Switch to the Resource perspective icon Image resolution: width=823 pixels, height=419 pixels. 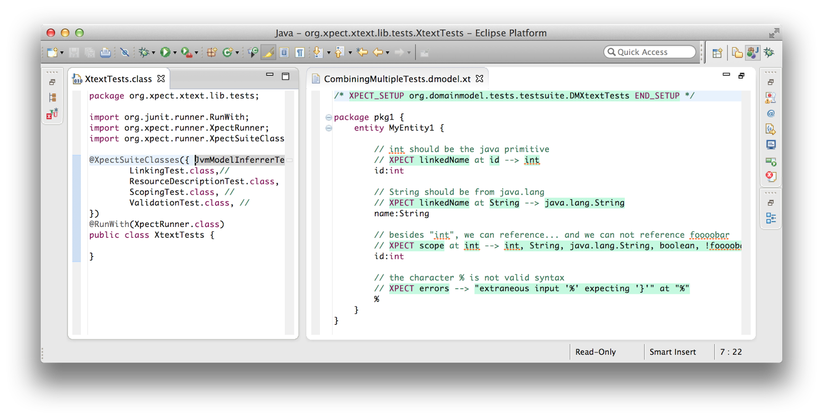tap(737, 52)
